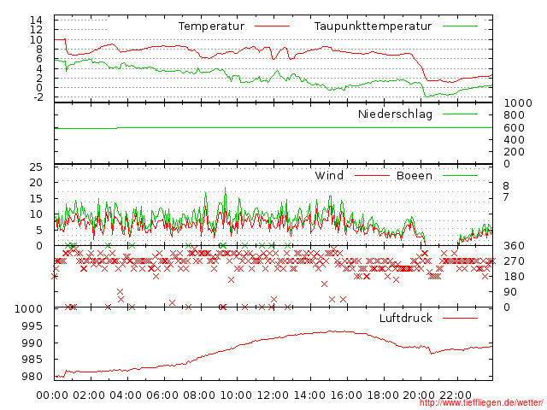
Task: Click the 15 wind axis value
Action: [x=36, y=199]
